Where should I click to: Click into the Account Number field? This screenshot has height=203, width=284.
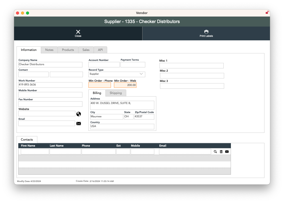(x=104, y=65)
